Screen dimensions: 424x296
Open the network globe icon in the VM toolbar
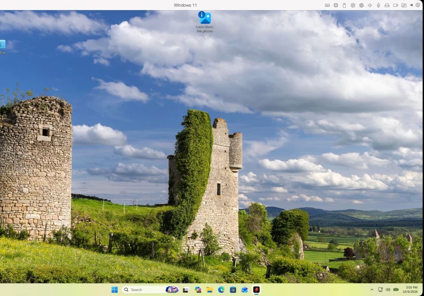pos(361,5)
